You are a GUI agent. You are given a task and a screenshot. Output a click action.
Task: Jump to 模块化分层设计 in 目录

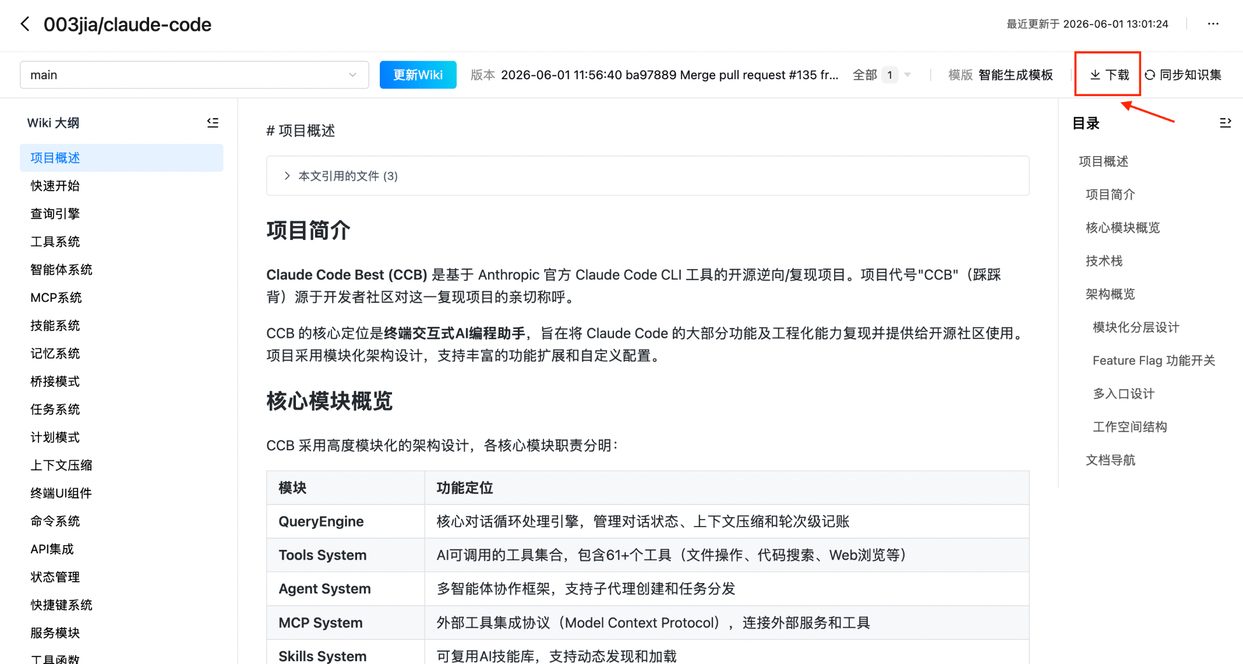[1136, 327]
